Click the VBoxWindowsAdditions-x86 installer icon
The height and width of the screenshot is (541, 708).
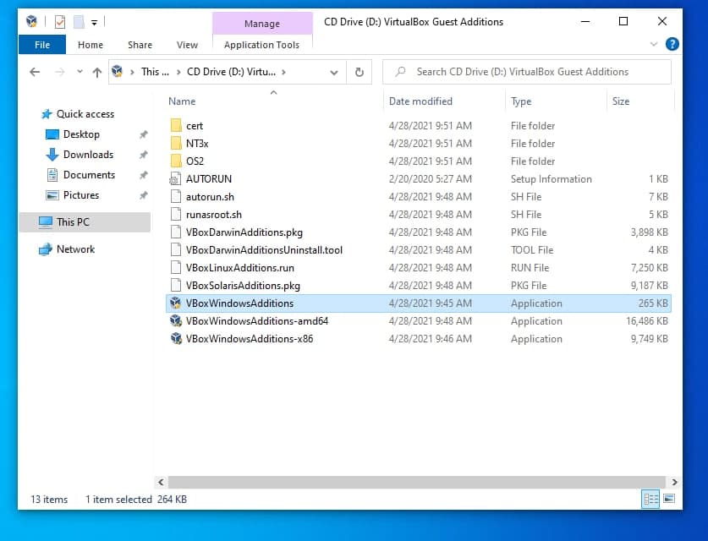176,339
